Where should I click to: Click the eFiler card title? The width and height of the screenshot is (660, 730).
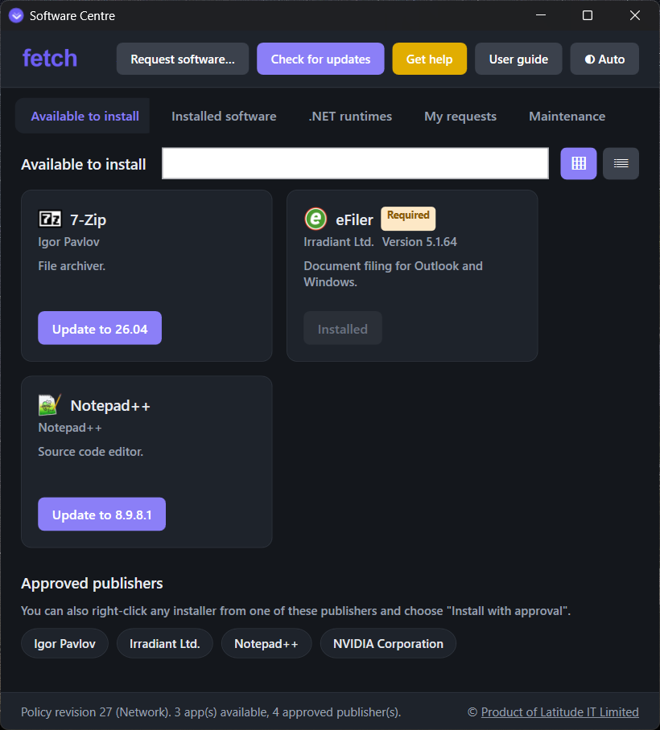pyautogui.click(x=354, y=219)
